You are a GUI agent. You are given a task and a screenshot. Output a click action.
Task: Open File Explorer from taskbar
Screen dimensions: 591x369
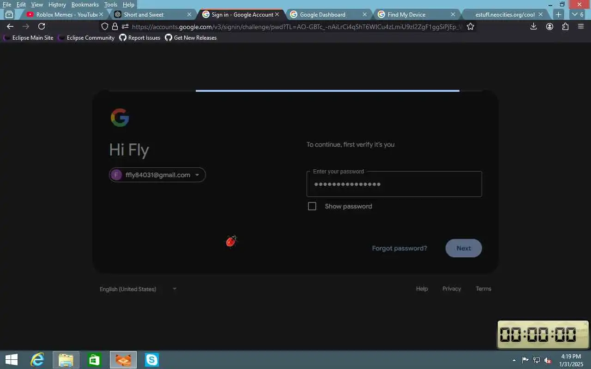tap(66, 360)
